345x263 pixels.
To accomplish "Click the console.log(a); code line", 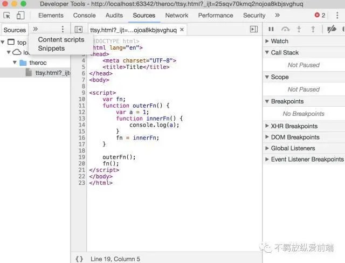I will pyautogui.click(x=154, y=125).
